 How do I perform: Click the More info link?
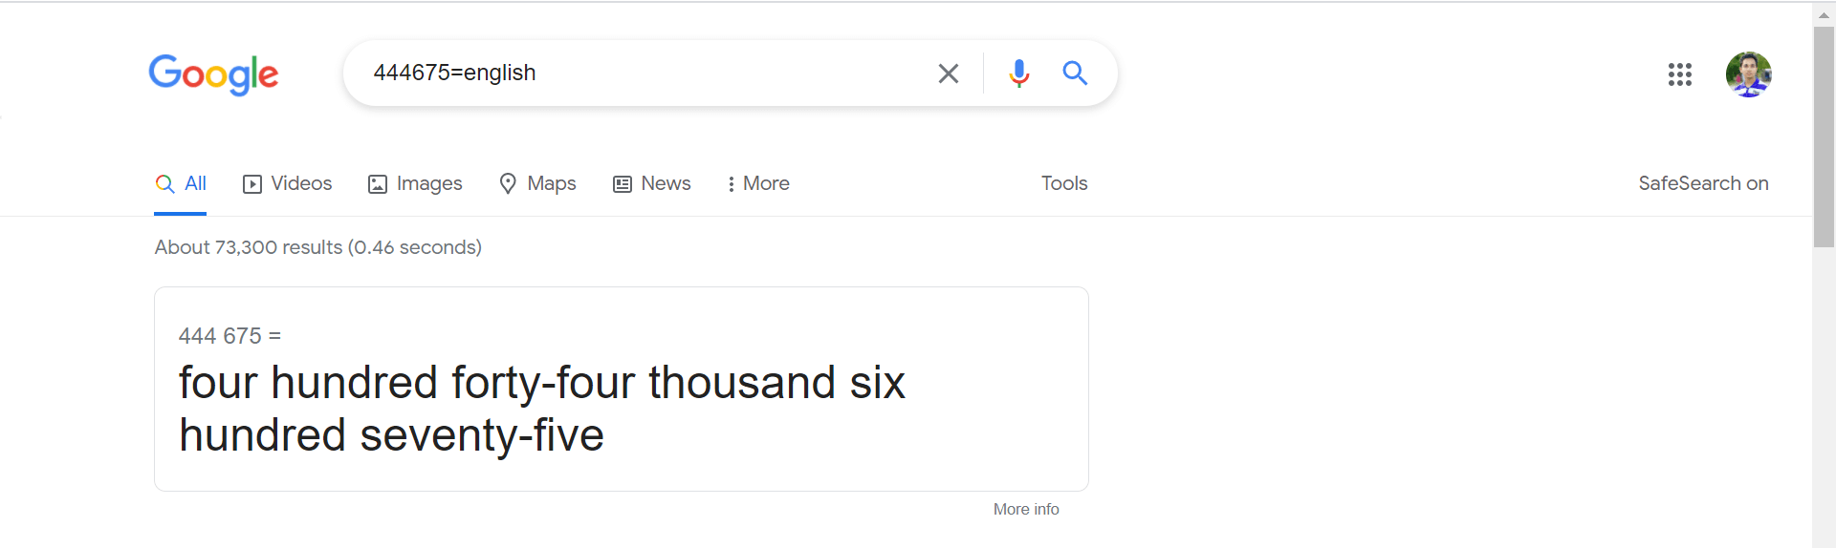tap(1026, 510)
